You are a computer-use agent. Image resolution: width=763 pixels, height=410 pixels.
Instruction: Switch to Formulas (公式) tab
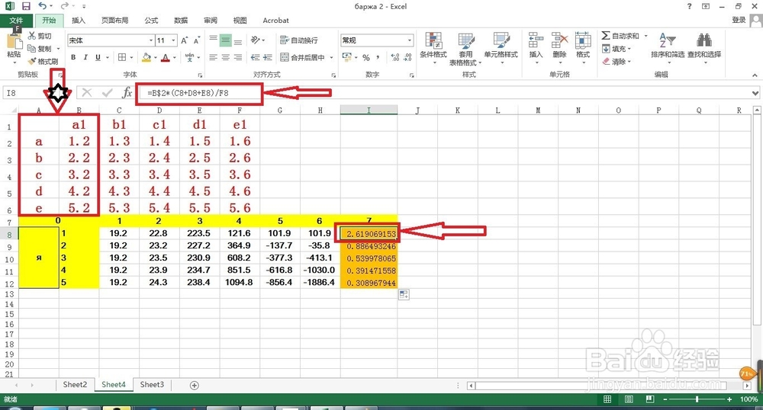(x=151, y=21)
